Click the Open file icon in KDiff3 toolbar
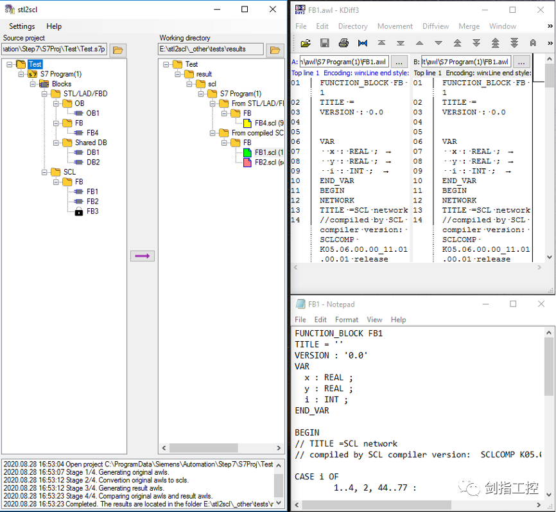The width and height of the screenshot is (556, 512). [306, 43]
